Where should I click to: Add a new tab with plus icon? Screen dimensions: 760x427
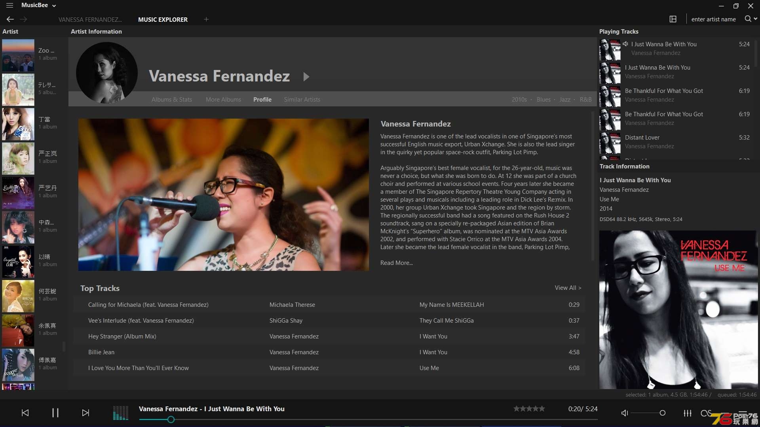tap(206, 19)
